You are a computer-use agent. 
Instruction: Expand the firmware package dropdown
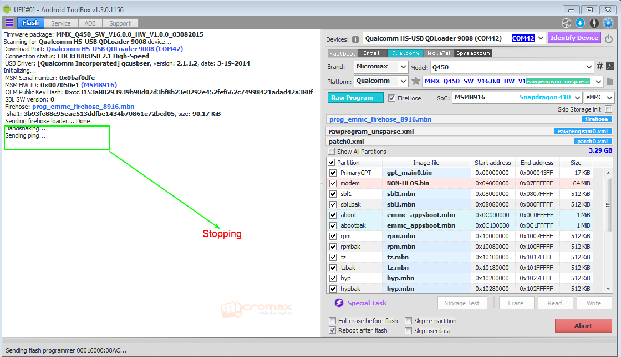click(598, 81)
